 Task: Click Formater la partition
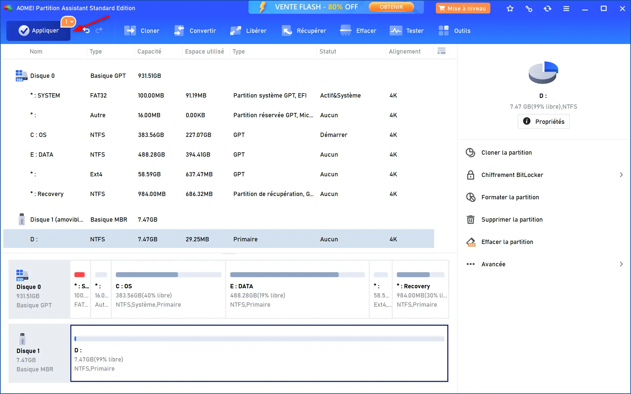point(510,197)
